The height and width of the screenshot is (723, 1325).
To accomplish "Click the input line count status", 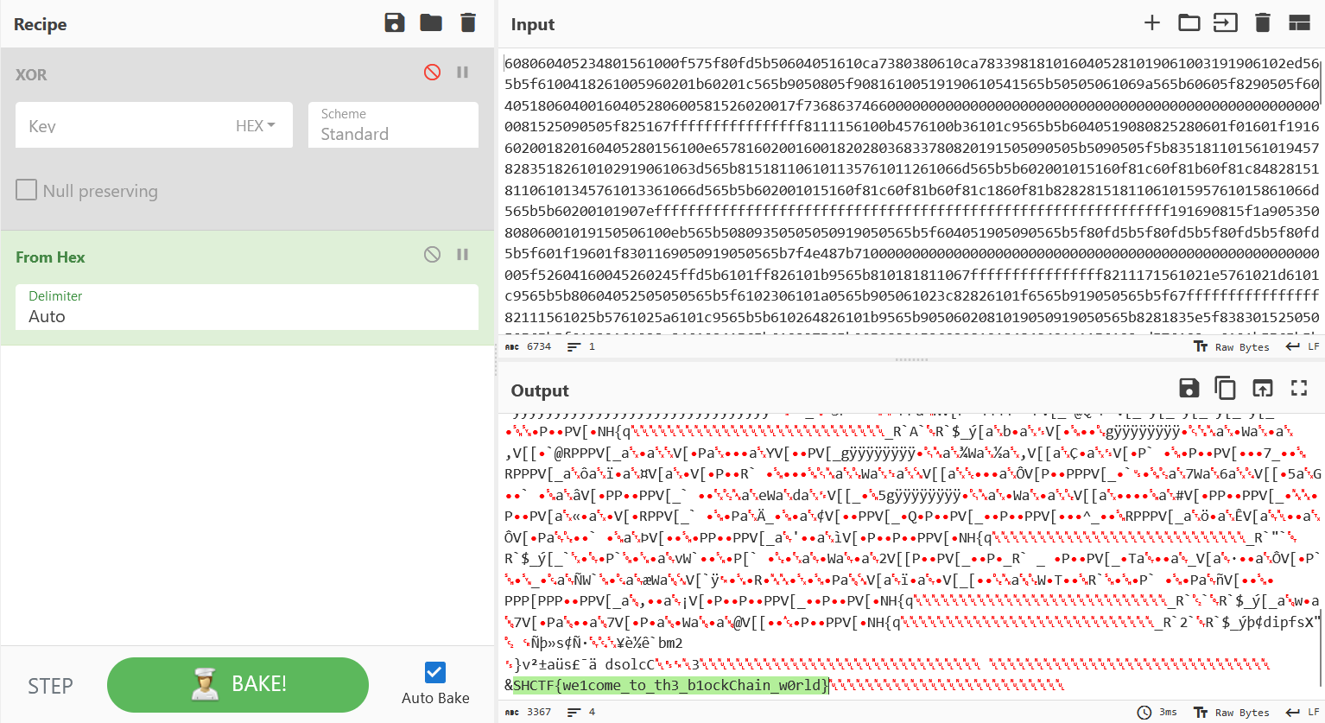I will click(x=581, y=346).
